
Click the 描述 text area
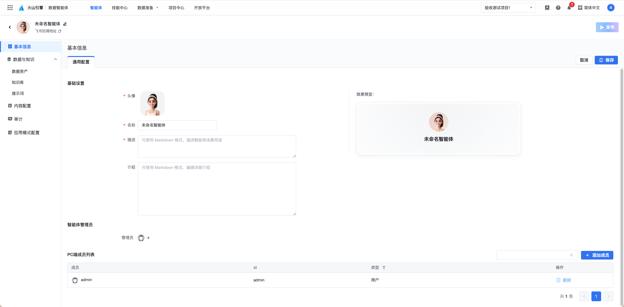click(217, 146)
